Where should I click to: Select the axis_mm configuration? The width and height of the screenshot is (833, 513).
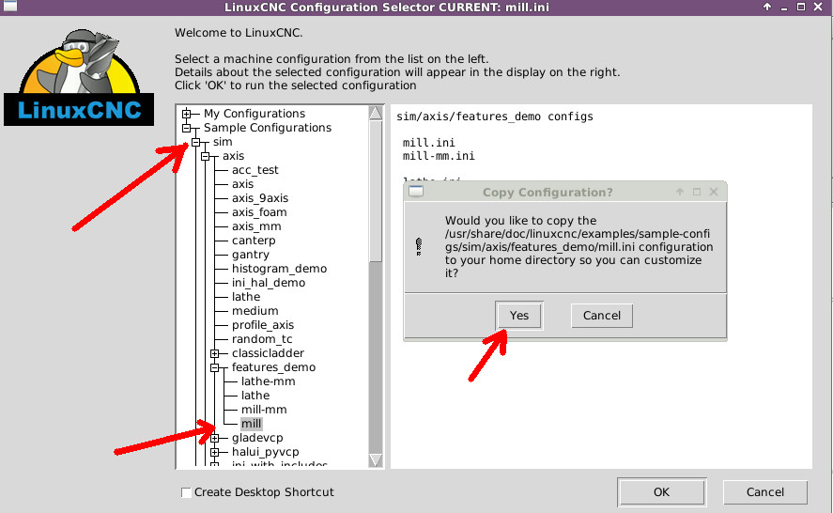tap(256, 226)
